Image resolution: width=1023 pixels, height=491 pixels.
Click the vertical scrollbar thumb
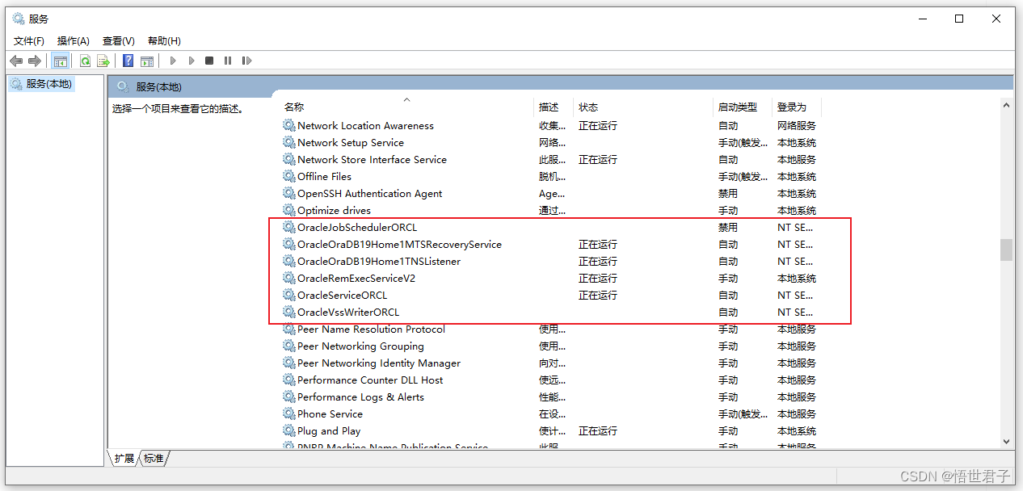click(x=1006, y=250)
